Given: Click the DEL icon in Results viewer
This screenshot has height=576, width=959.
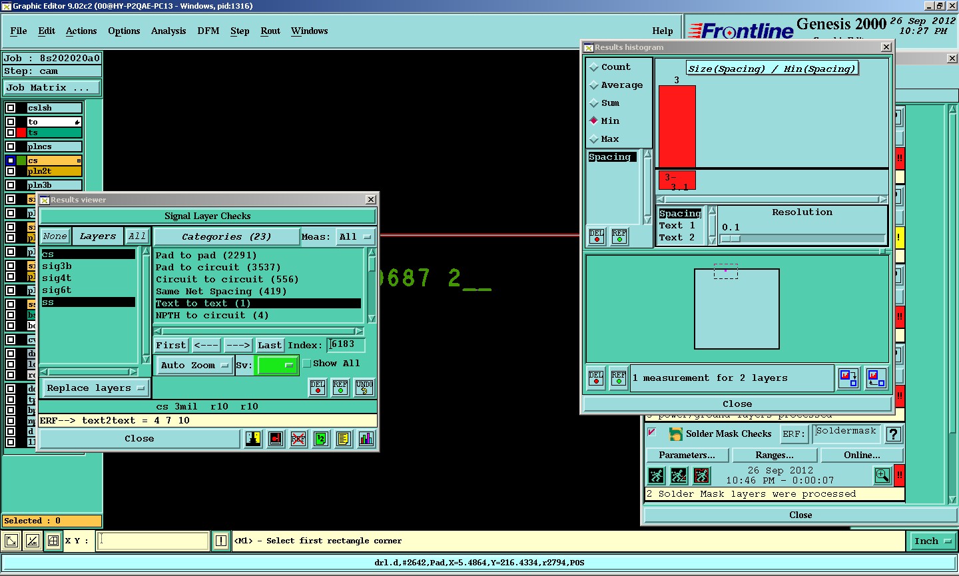Looking at the screenshot, I should coord(318,388).
